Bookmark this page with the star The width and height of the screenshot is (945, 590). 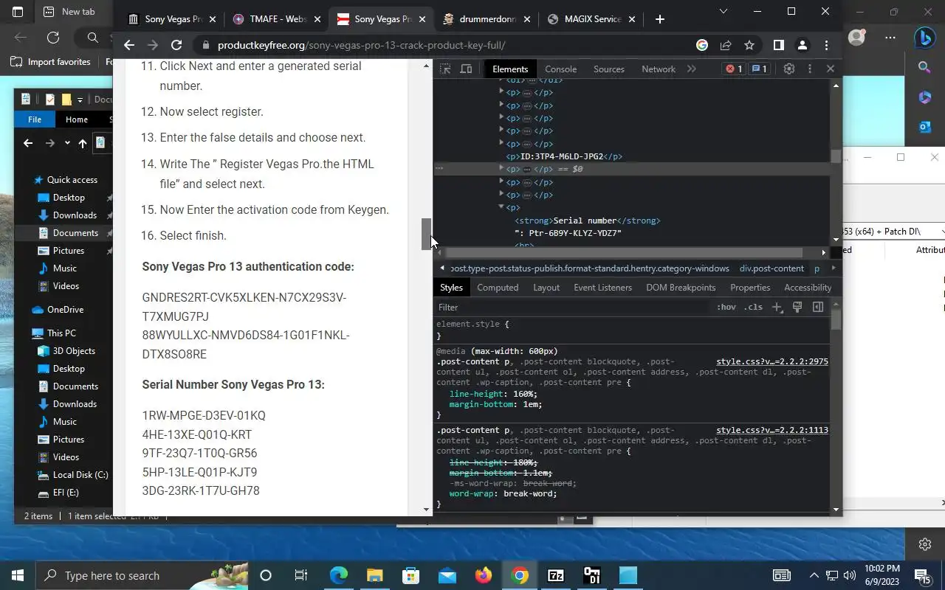click(x=749, y=45)
